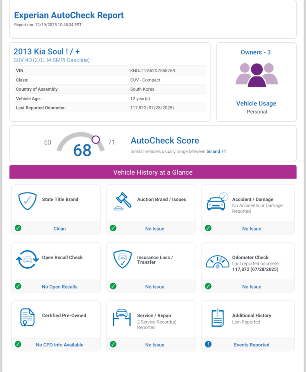
Task: Click the Odometer Check gauge icon
Action: point(217,261)
